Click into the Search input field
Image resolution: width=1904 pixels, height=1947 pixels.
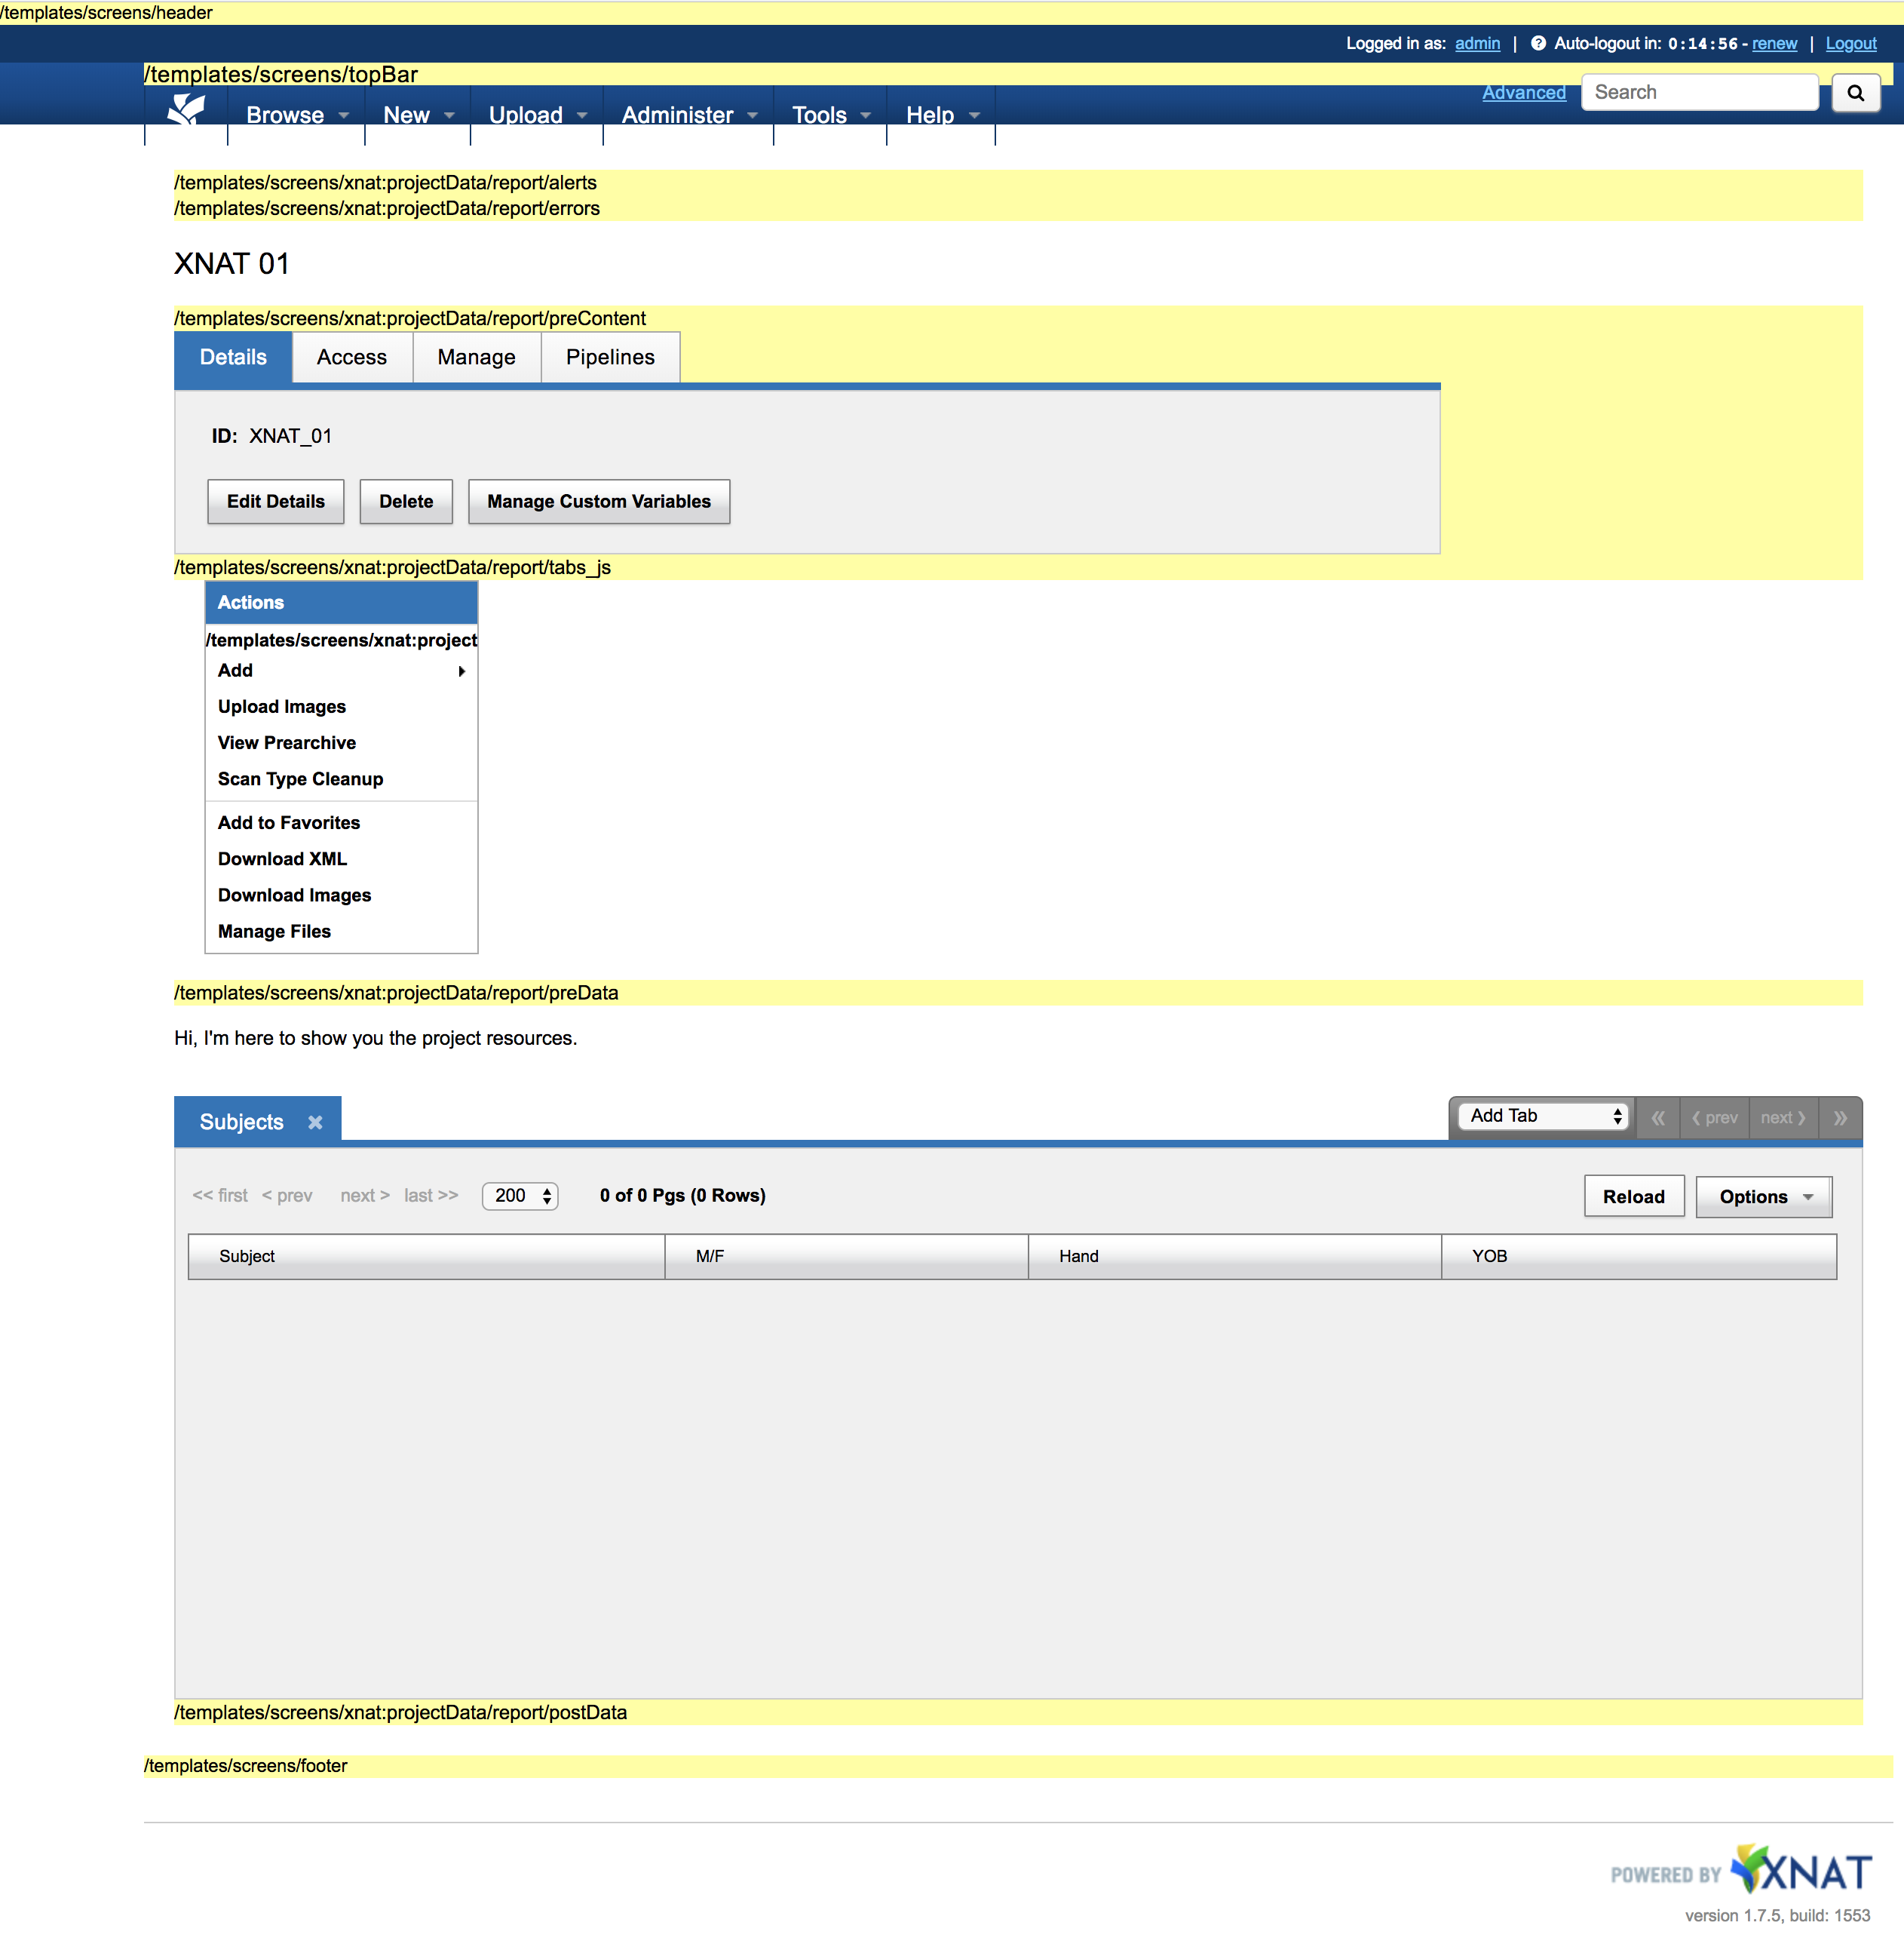pos(1698,92)
